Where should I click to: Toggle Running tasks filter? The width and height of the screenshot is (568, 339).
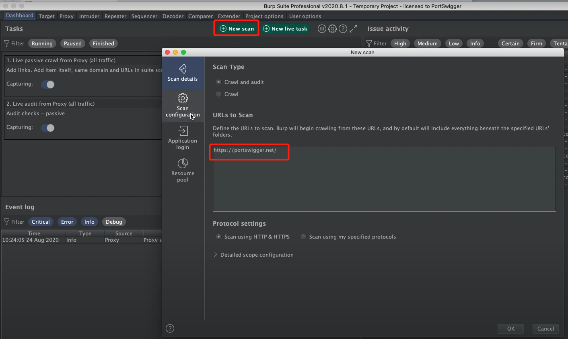tap(42, 43)
